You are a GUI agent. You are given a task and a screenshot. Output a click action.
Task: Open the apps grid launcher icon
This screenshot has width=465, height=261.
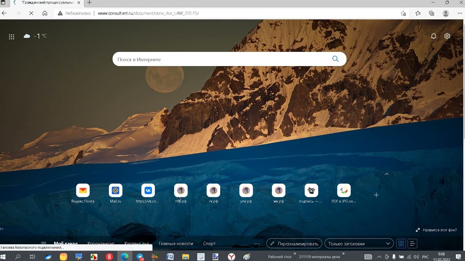(x=12, y=37)
